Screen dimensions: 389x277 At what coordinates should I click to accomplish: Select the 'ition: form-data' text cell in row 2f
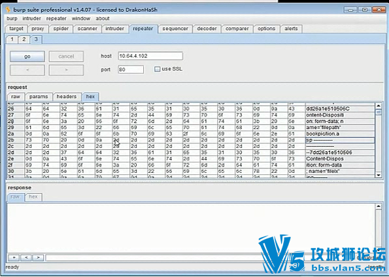[339, 165]
